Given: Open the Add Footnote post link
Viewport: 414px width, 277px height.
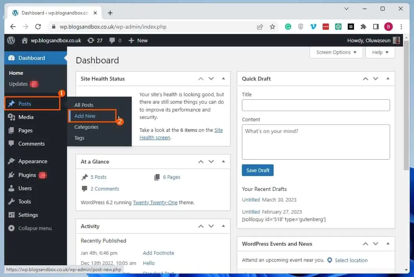Looking at the screenshot, I should point(158,253).
